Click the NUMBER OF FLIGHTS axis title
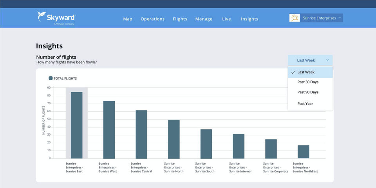This screenshot has width=376, height=188. click(x=43, y=120)
